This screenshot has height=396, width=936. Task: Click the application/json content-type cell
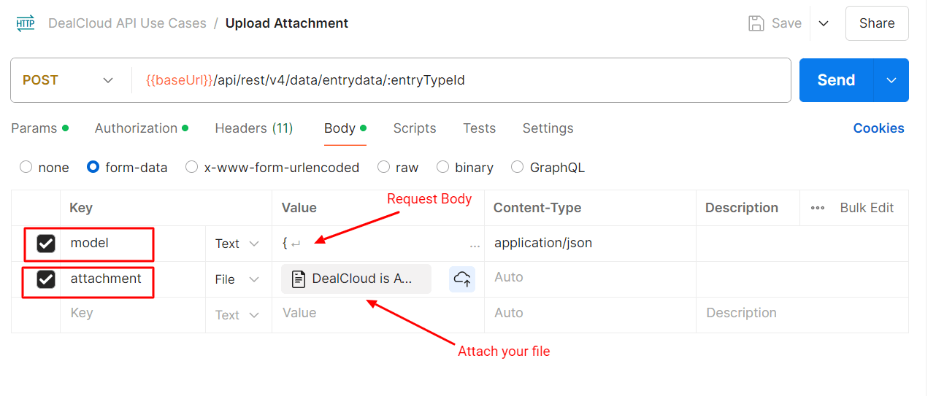click(x=590, y=244)
